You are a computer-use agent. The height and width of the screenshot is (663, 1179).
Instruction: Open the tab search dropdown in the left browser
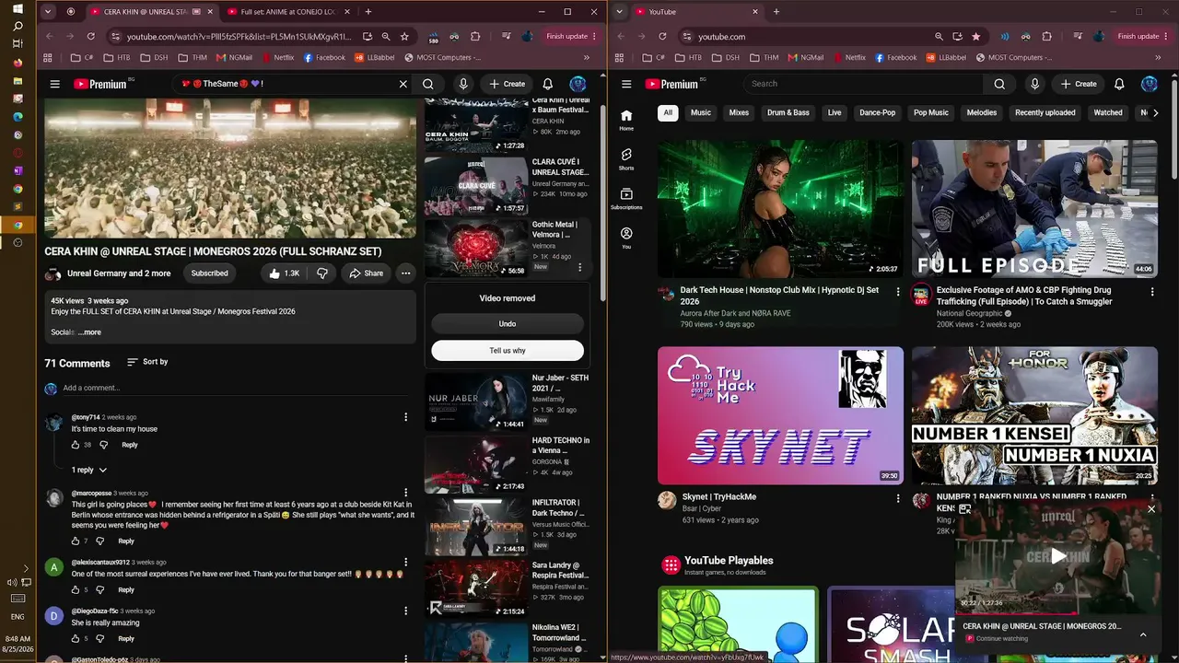pyautogui.click(x=48, y=12)
